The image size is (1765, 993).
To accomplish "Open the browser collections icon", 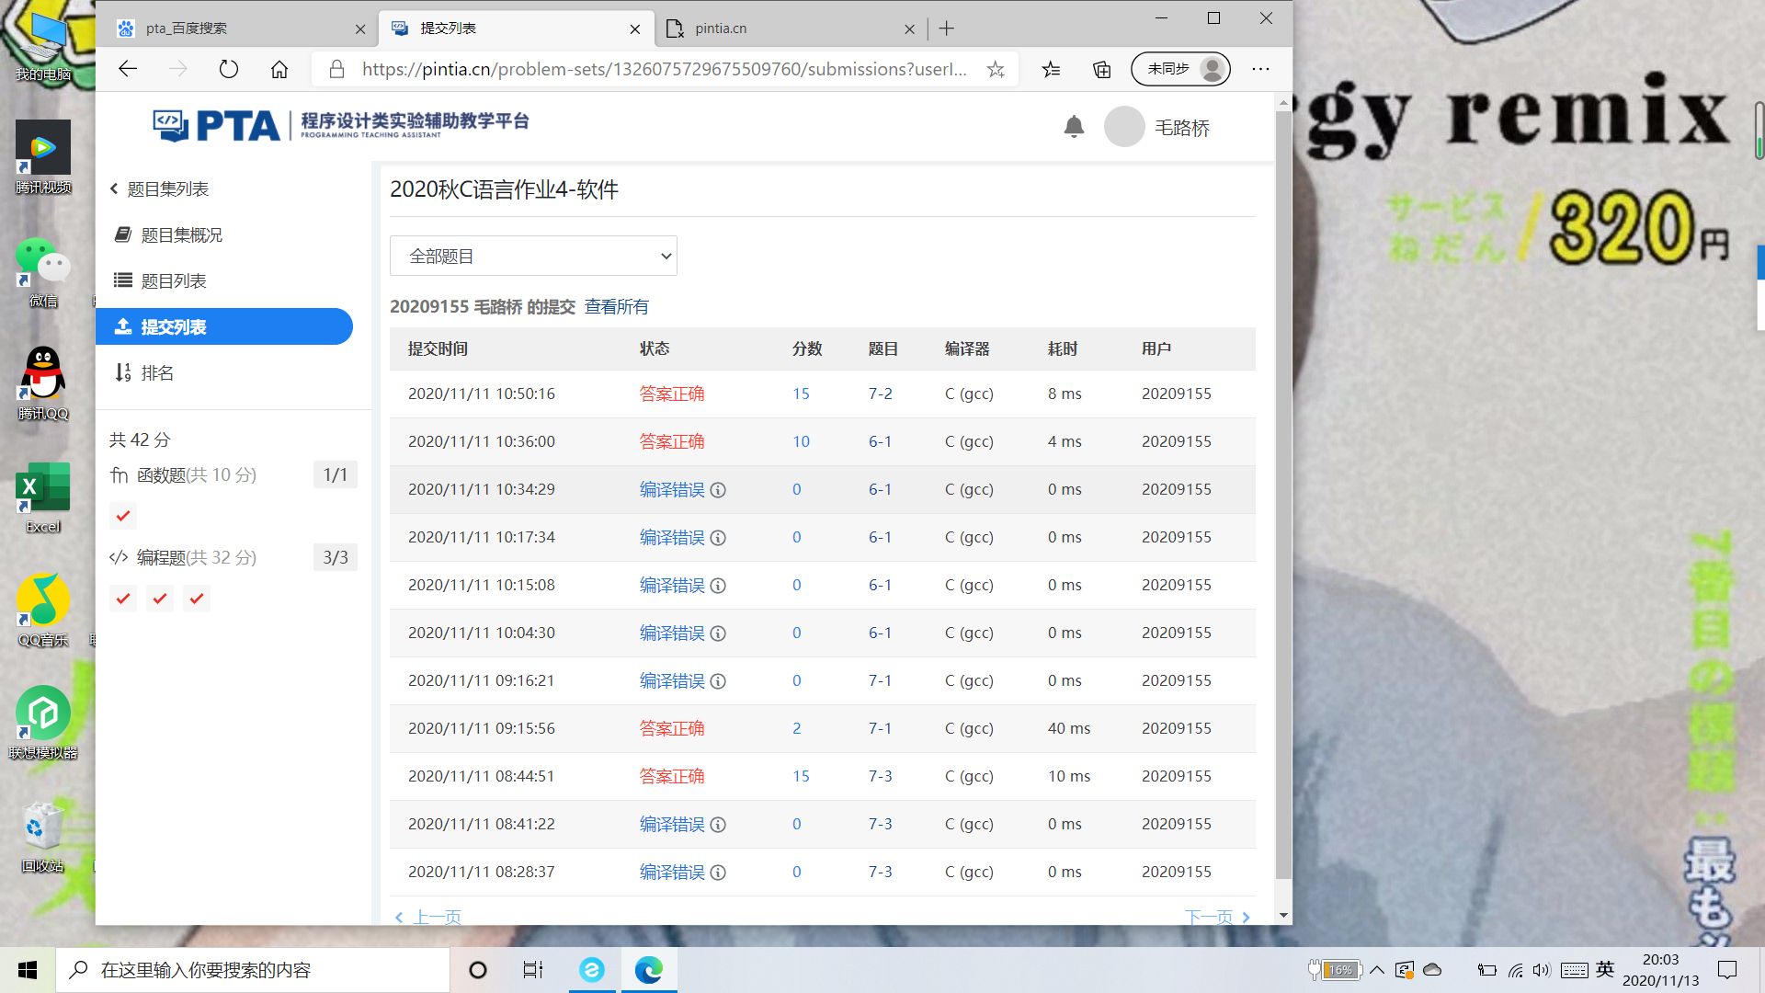I will 1101,69.
